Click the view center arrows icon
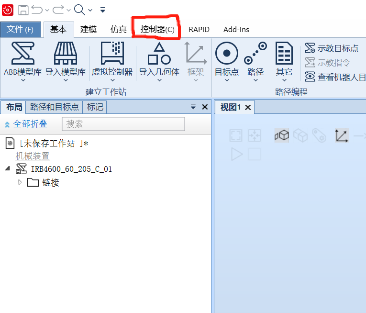 255,135
